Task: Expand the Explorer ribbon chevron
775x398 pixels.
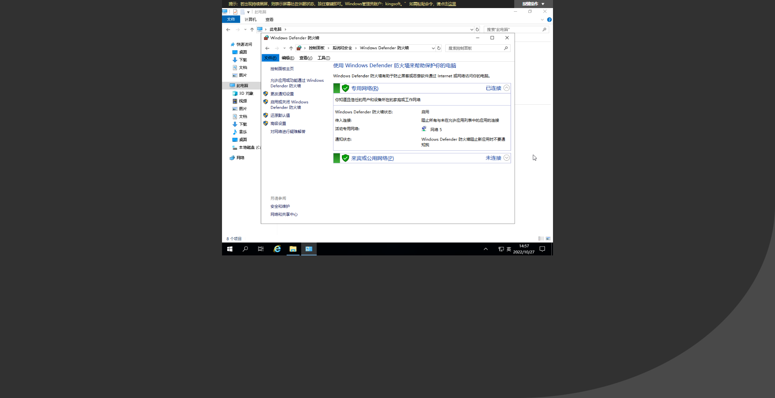Action: click(x=542, y=19)
